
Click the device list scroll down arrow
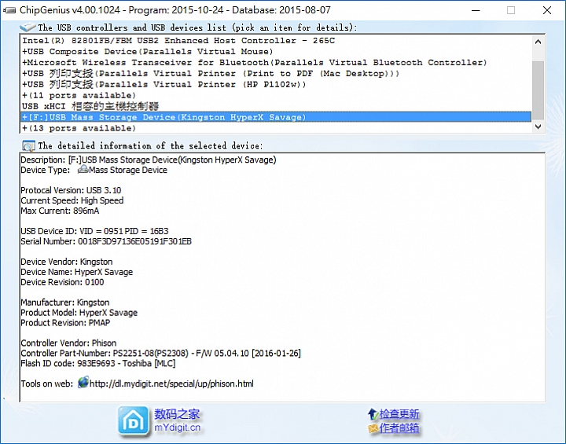click(538, 127)
